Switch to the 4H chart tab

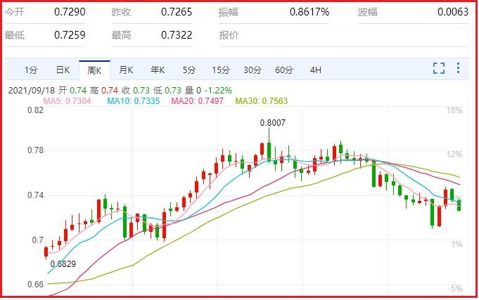coord(315,70)
